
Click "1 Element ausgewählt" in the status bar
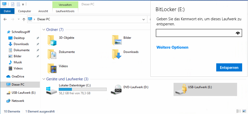40,111
